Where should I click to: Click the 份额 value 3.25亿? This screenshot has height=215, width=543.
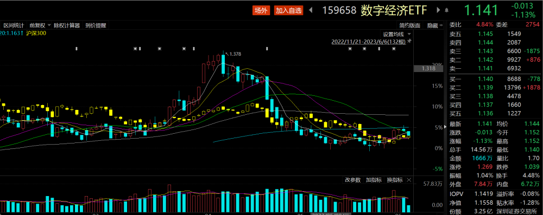click(x=483, y=211)
